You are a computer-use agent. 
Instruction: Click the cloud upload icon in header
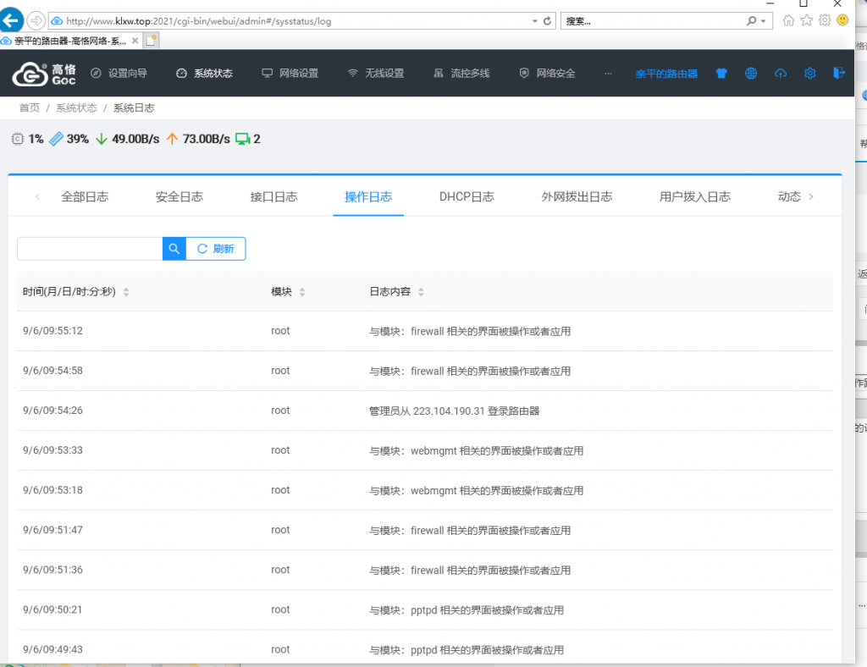[x=780, y=74]
